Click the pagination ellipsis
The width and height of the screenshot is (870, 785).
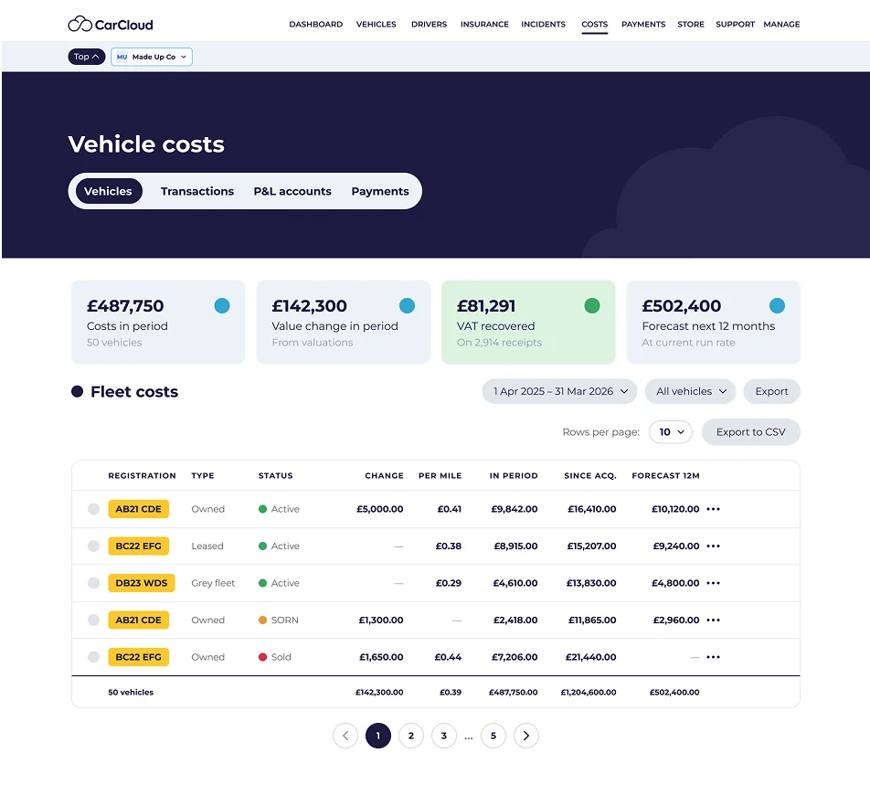(x=468, y=737)
